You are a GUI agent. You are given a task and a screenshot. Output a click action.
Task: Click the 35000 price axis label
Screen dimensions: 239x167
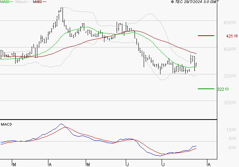coord(230,76)
